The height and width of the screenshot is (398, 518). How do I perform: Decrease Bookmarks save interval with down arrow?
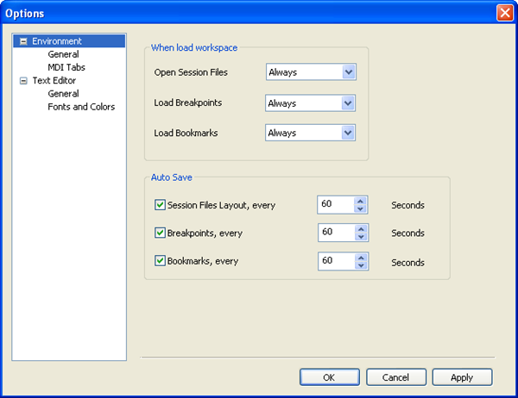[361, 265]
